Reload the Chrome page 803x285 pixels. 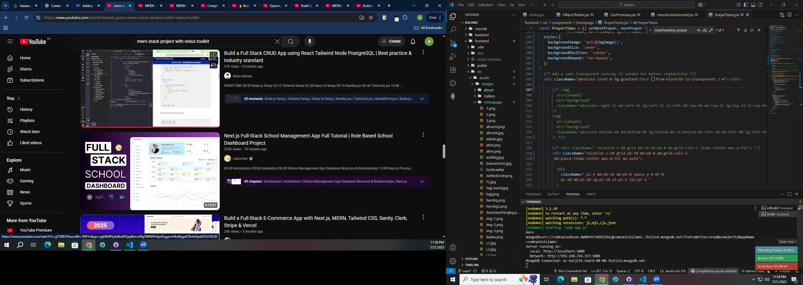click(x=26, y=18)
